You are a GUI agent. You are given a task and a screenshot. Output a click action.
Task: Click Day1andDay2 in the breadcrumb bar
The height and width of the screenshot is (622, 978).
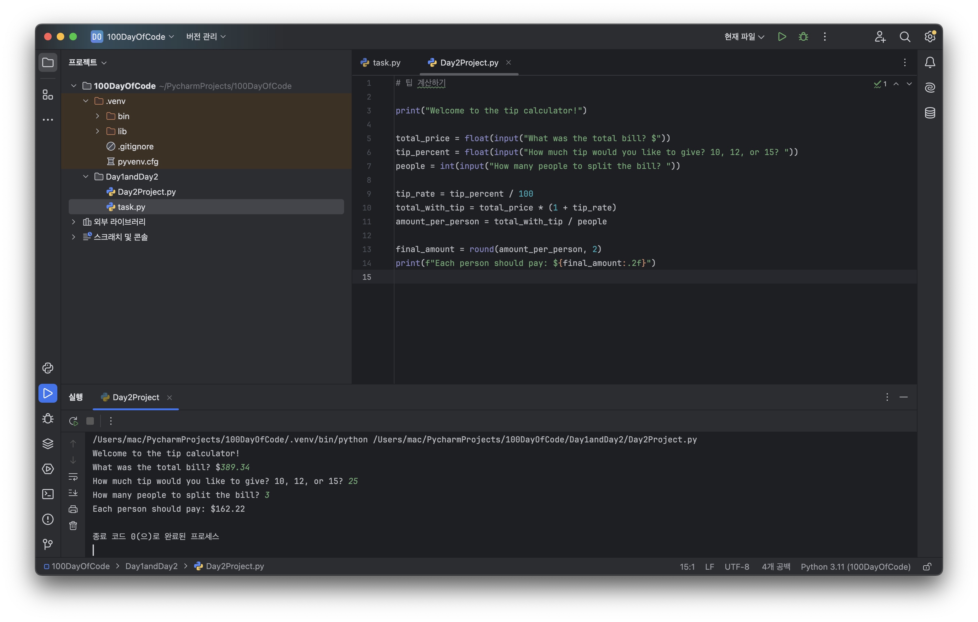pos(151,566)
